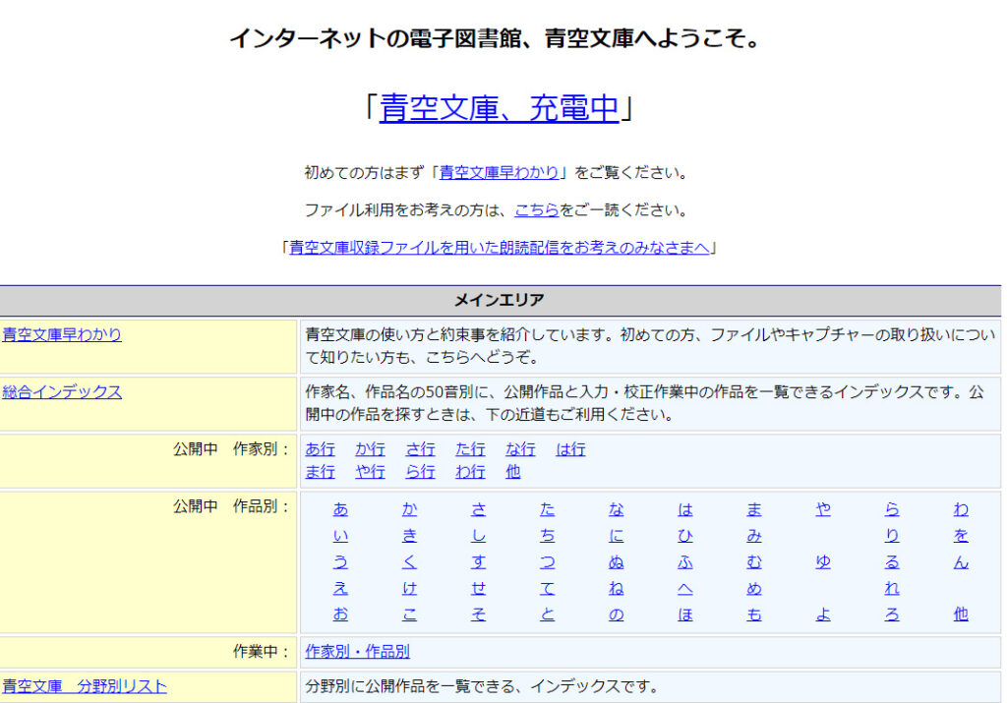Viewport: 1007px width, 703px height.
Task: Click the に works link
Action: [x=617, y=536]
